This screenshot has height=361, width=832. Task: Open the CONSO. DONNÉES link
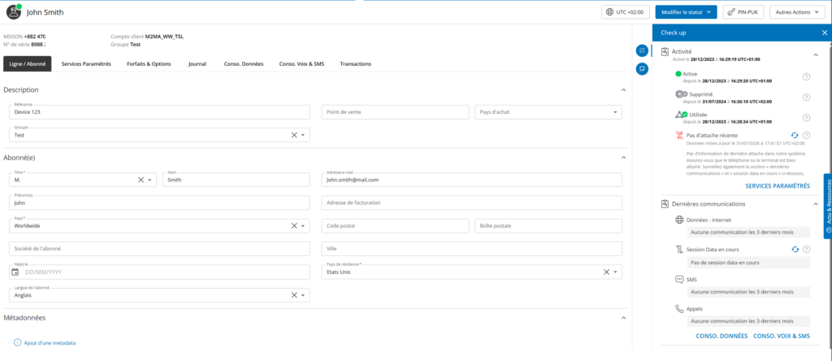tap(721, 336)
